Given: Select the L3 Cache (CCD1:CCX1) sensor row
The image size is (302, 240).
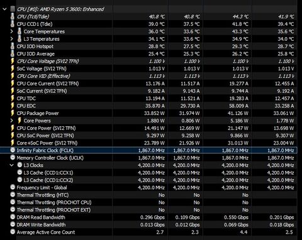Looking at the screenshot, I should [x=148, y=173].
